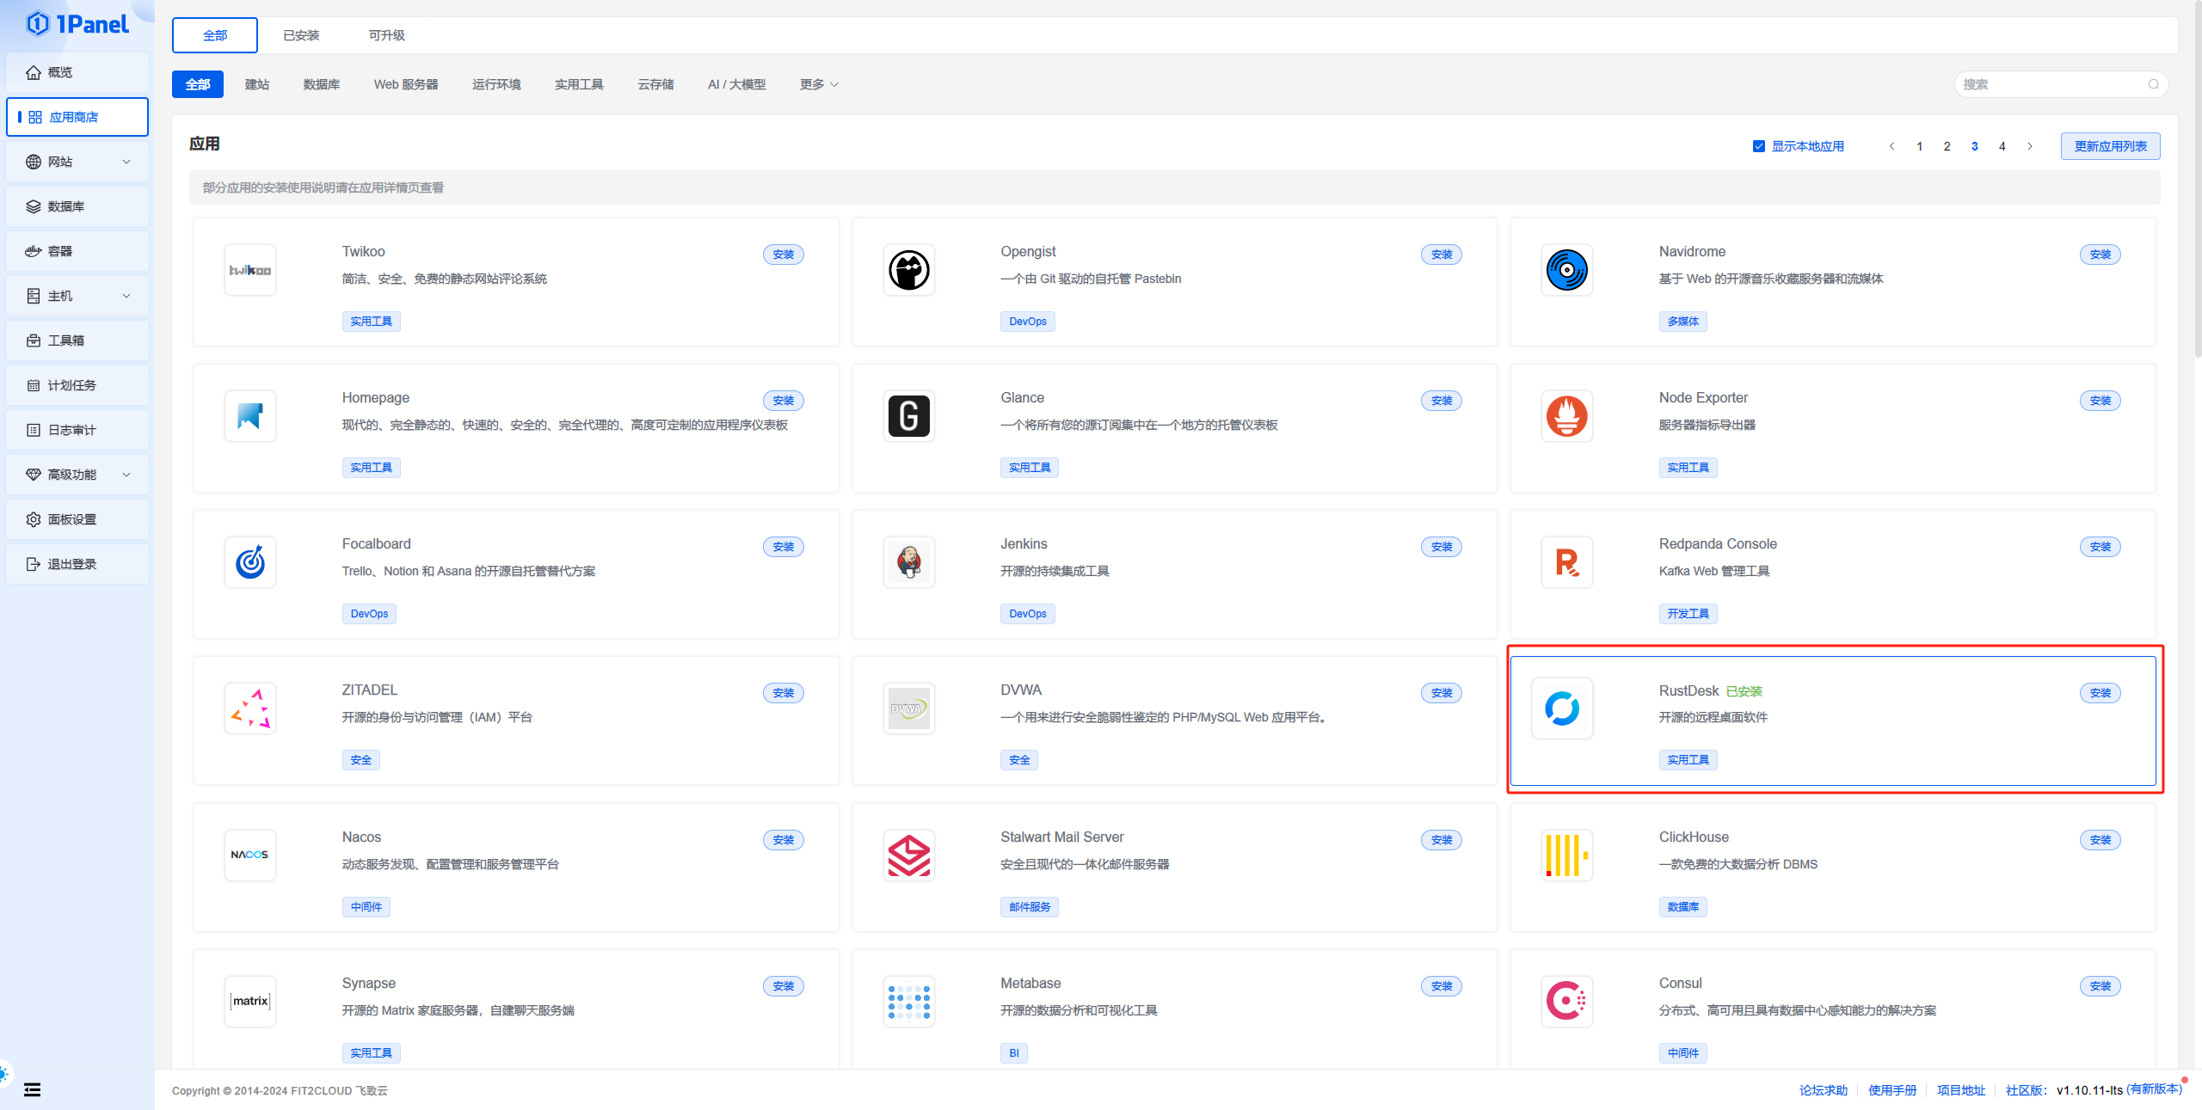This screenshot has width=2202, height=1110.
Task: Click the ClickHouse app logo
Action: coord(1567,855)
